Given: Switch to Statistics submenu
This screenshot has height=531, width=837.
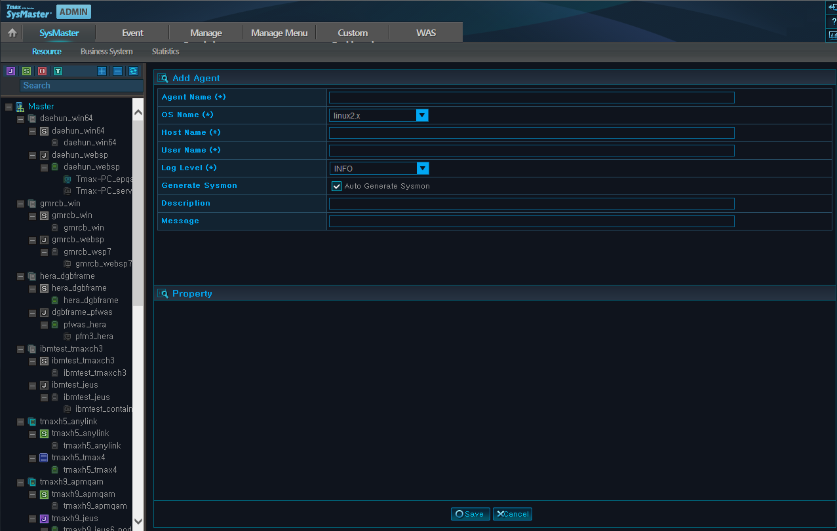Looking at the screenshot, I should point(165,51).
